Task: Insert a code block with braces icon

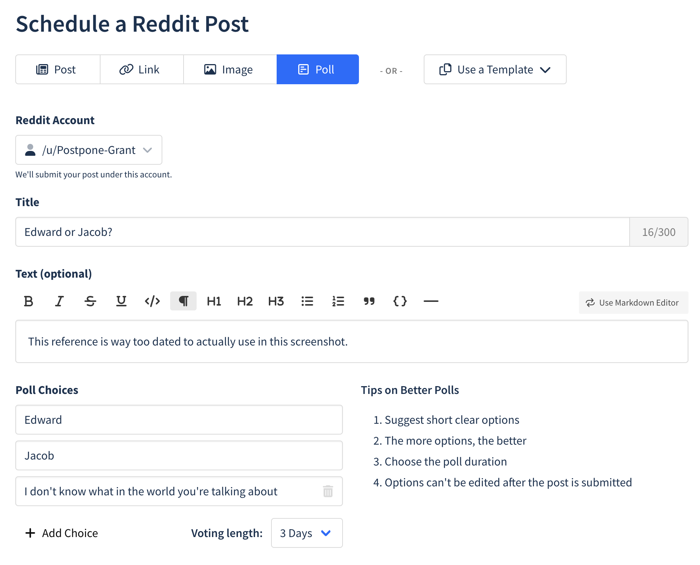Action: 400,301
